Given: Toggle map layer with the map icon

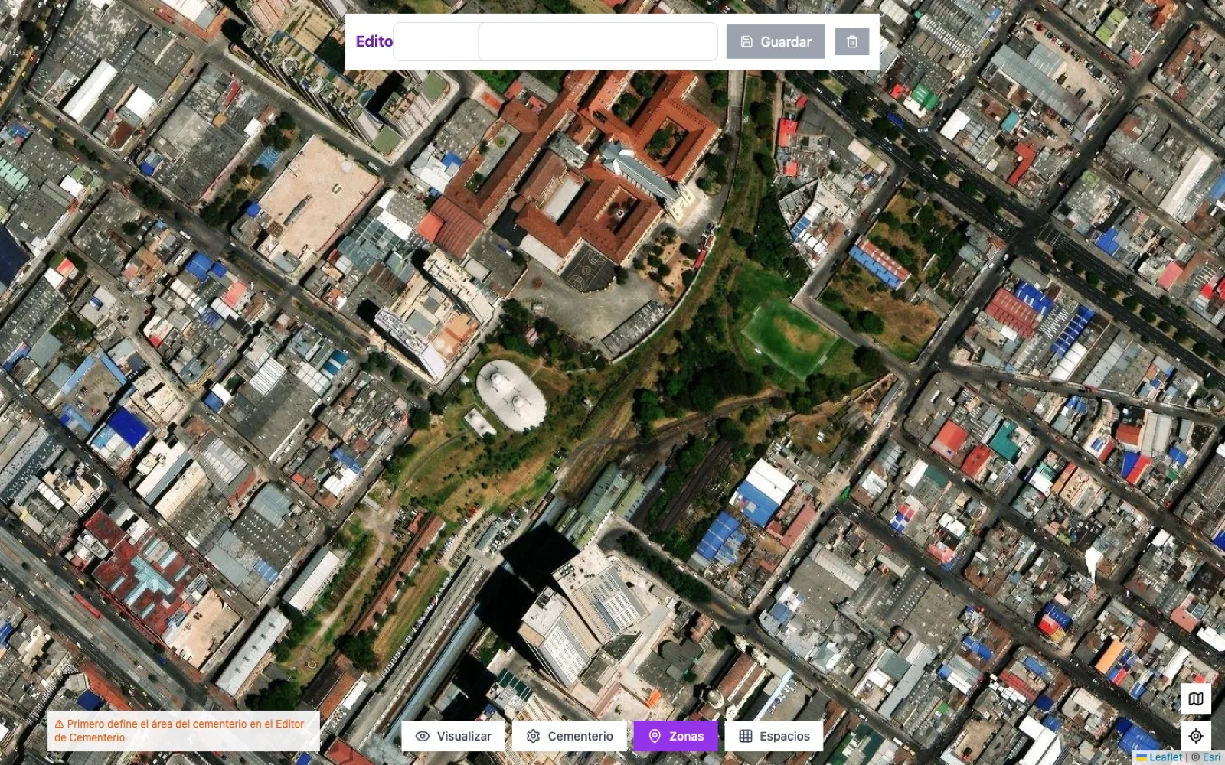Looking at the screenshot, I should coord(1196,698).
